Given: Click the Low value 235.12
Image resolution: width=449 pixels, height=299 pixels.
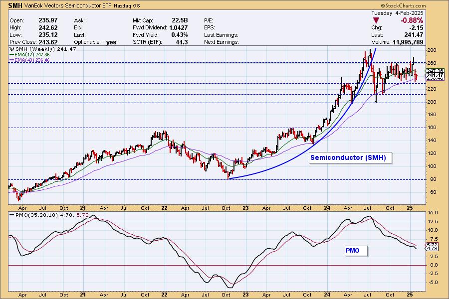Looking at the screenshot, I should point(48,35).
